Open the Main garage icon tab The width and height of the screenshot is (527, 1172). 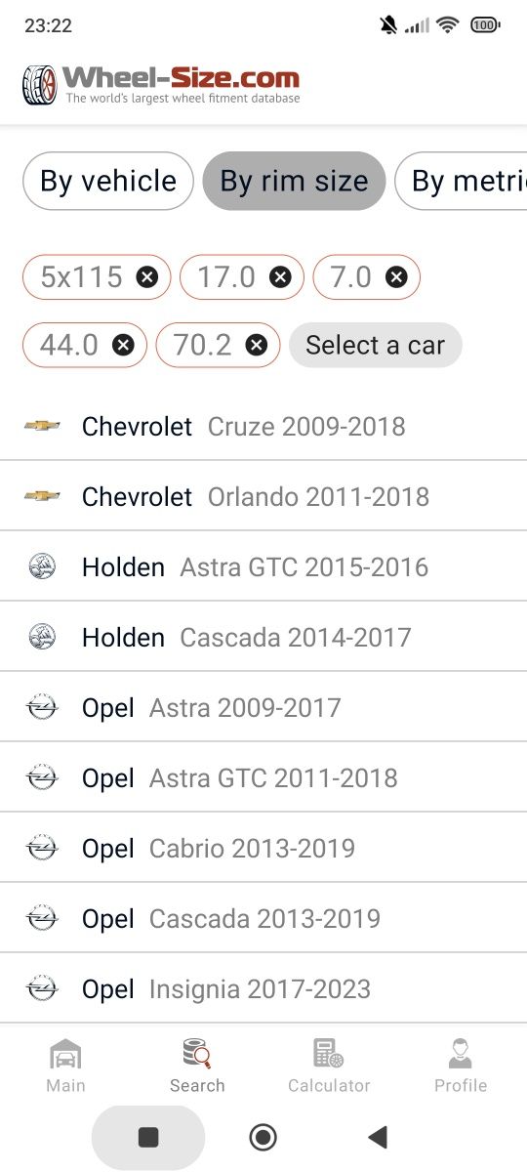tap(65, 1066)
